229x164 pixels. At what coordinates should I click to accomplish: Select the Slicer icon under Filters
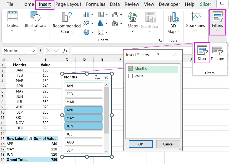[x=202, y=53]
